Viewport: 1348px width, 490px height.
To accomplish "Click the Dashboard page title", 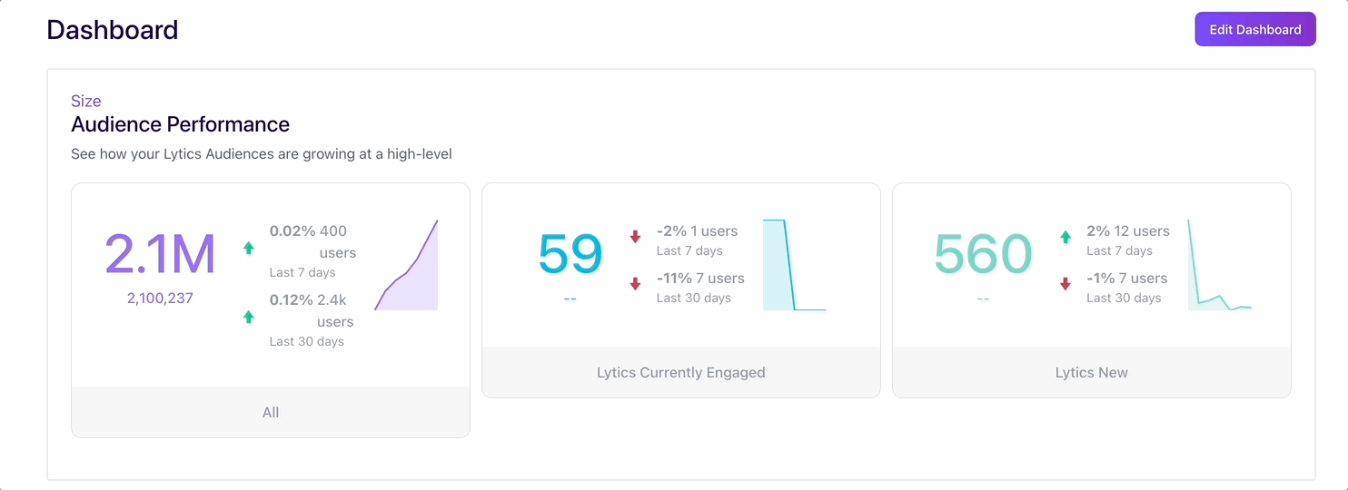I will pos(113,30).
